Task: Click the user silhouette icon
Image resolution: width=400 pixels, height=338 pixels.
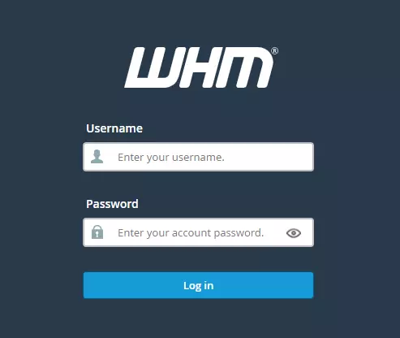Action: click(97, 157)
